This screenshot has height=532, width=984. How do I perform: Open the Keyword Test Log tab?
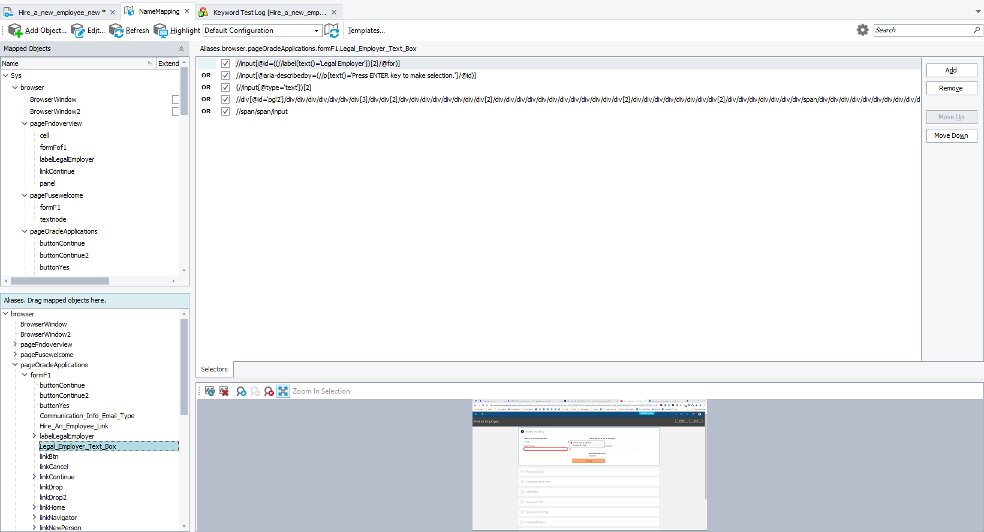tap(269, 12)
